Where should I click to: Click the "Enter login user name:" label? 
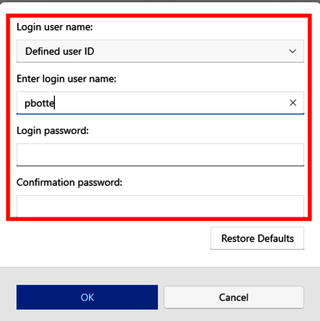[66, 79]
